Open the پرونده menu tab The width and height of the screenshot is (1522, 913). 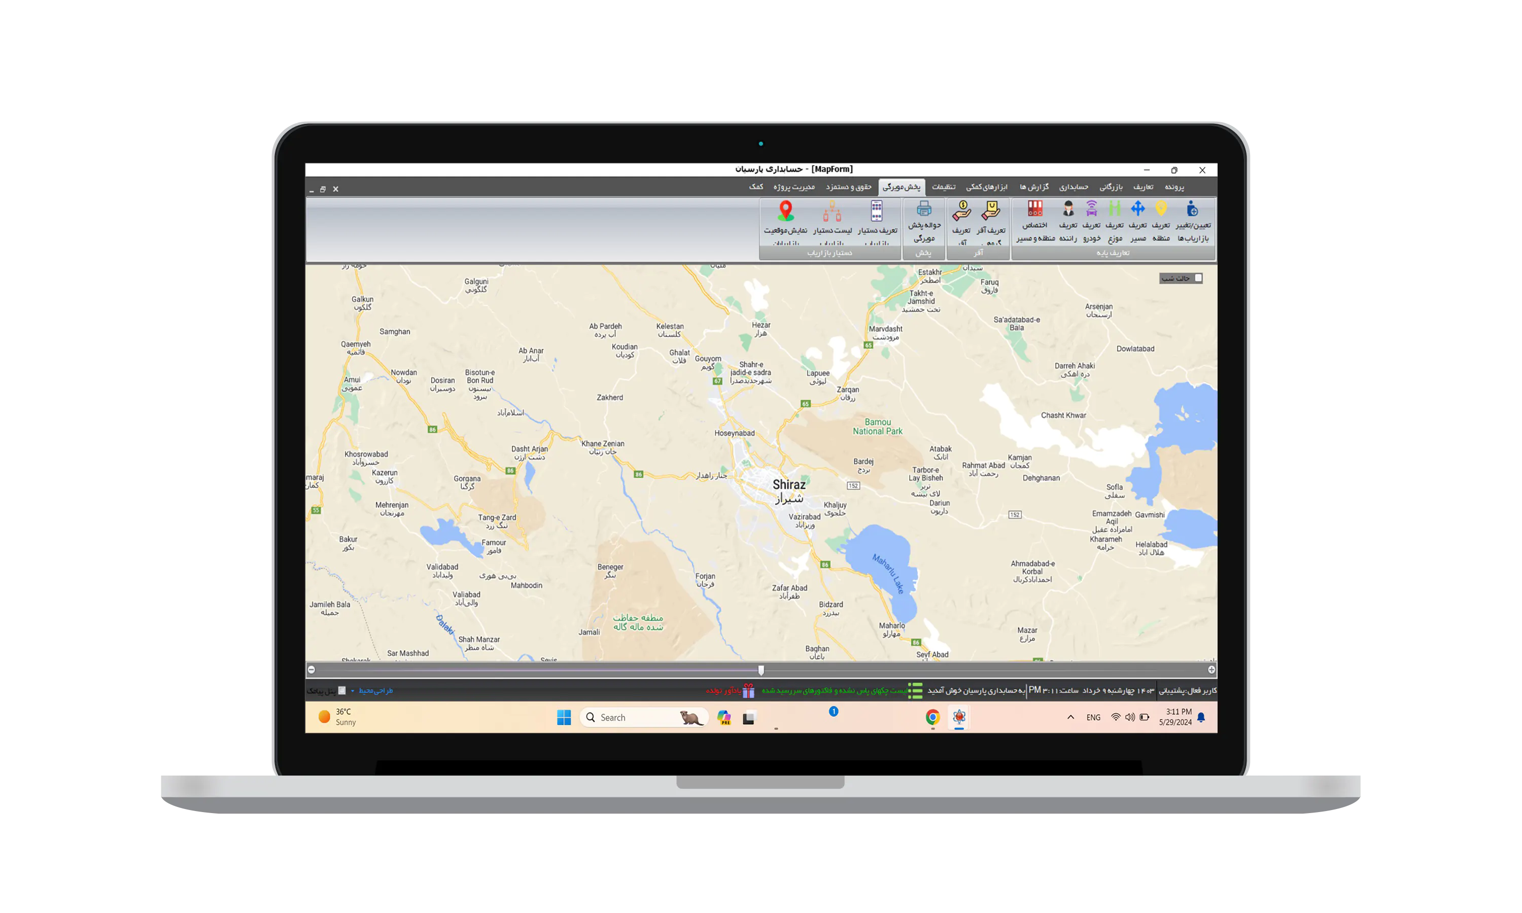pyautogui.click(x=1174, y=187)
